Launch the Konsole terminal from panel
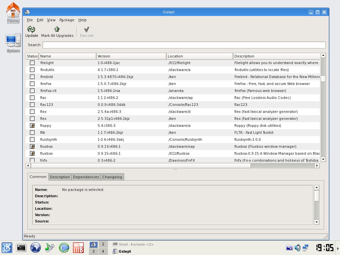340x255 pixels. pyautogui.click(x=21, y=247)
